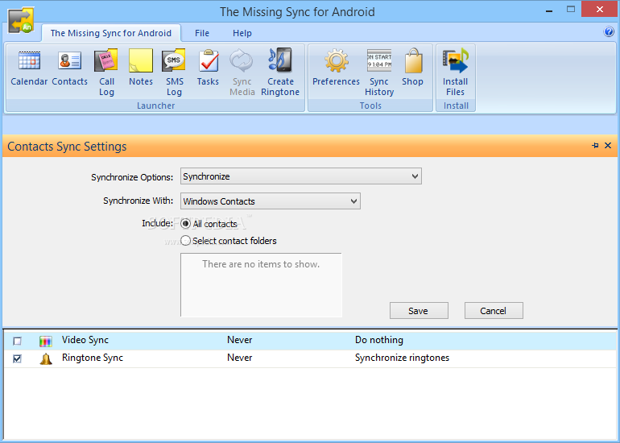The width and height of the screenshot is (620, 443).
Task: Open the Shop bag icon
Action: 412,67
